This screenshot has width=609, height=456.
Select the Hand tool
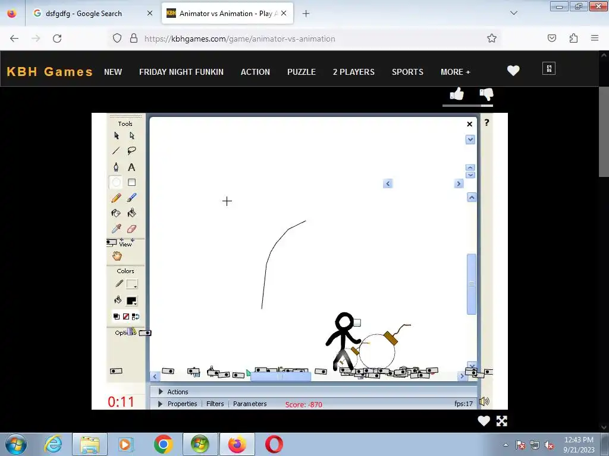point(117,256)
